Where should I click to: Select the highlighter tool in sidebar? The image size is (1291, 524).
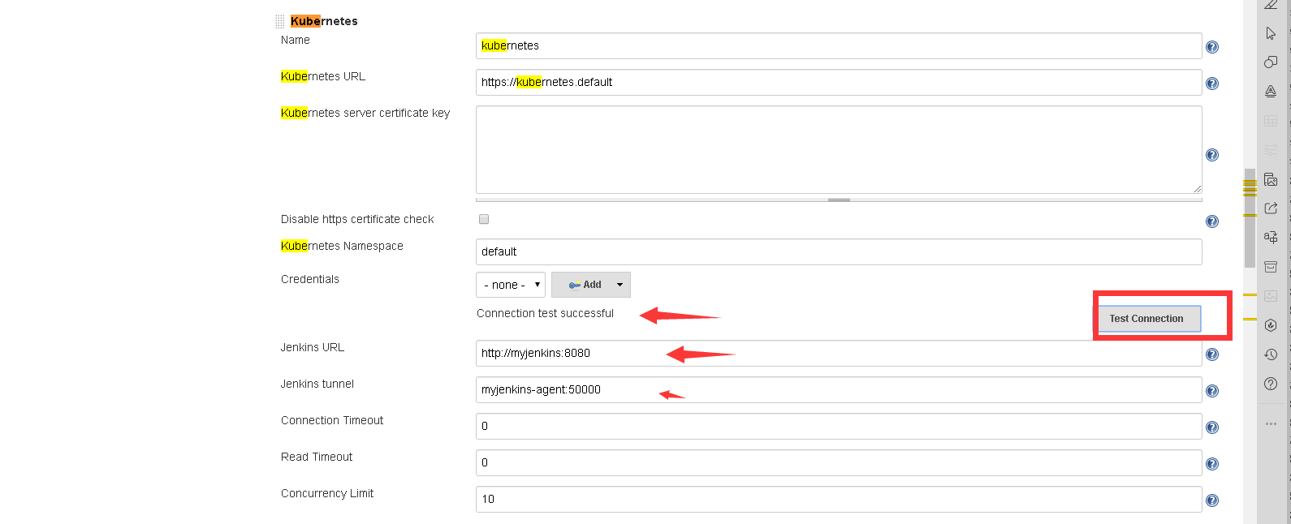coord(1271,92)
